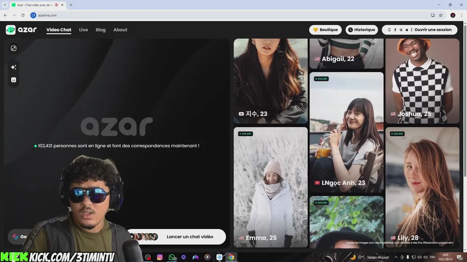Image resolution: width=467 pixels, height=262 pixels.
Task: Go back using the browser back arrow
Action: click(5, 15)
